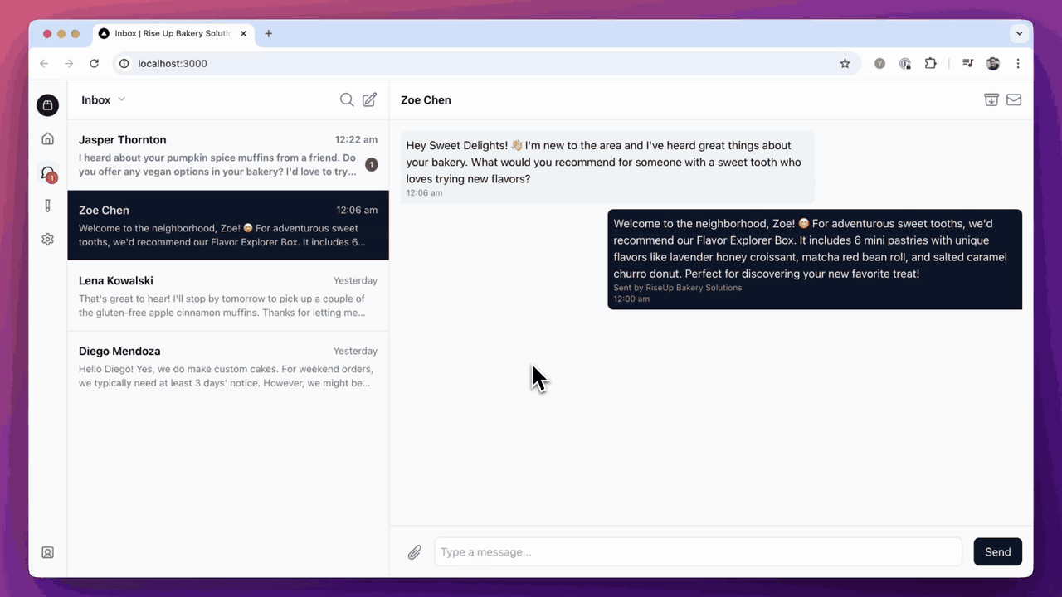Image resolution: width=1062 pixels, height=597 pixels.
Task: Open the Home icon in sidebar
Action: tap(47, 139)
